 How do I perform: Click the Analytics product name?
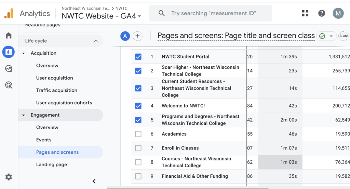(35, 14)
